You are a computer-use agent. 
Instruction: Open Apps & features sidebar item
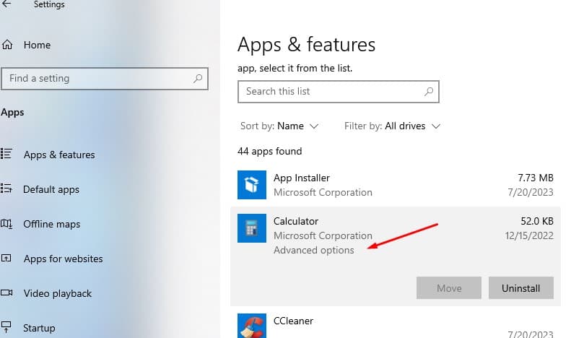(59, 155)
